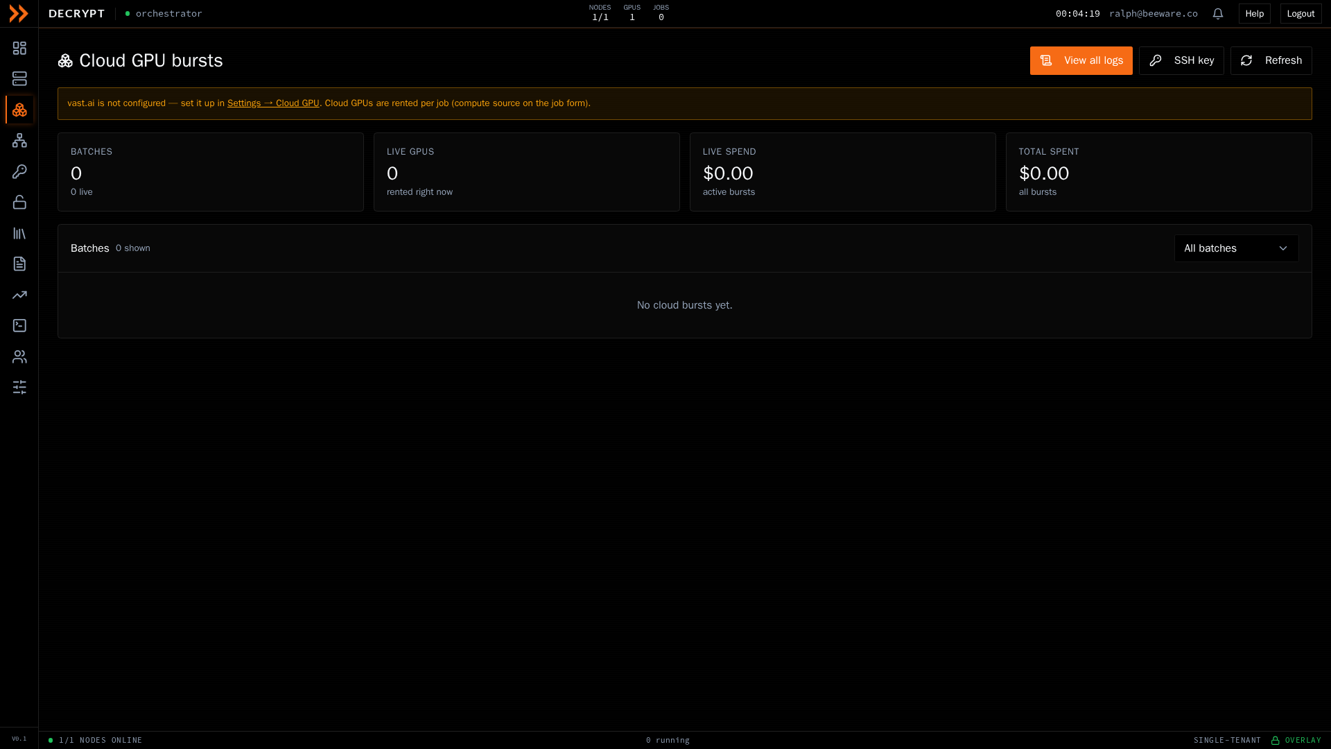Open the settings sliders icon in sidebar
This screenshot has width=1331, height=749.
(19, 387)
